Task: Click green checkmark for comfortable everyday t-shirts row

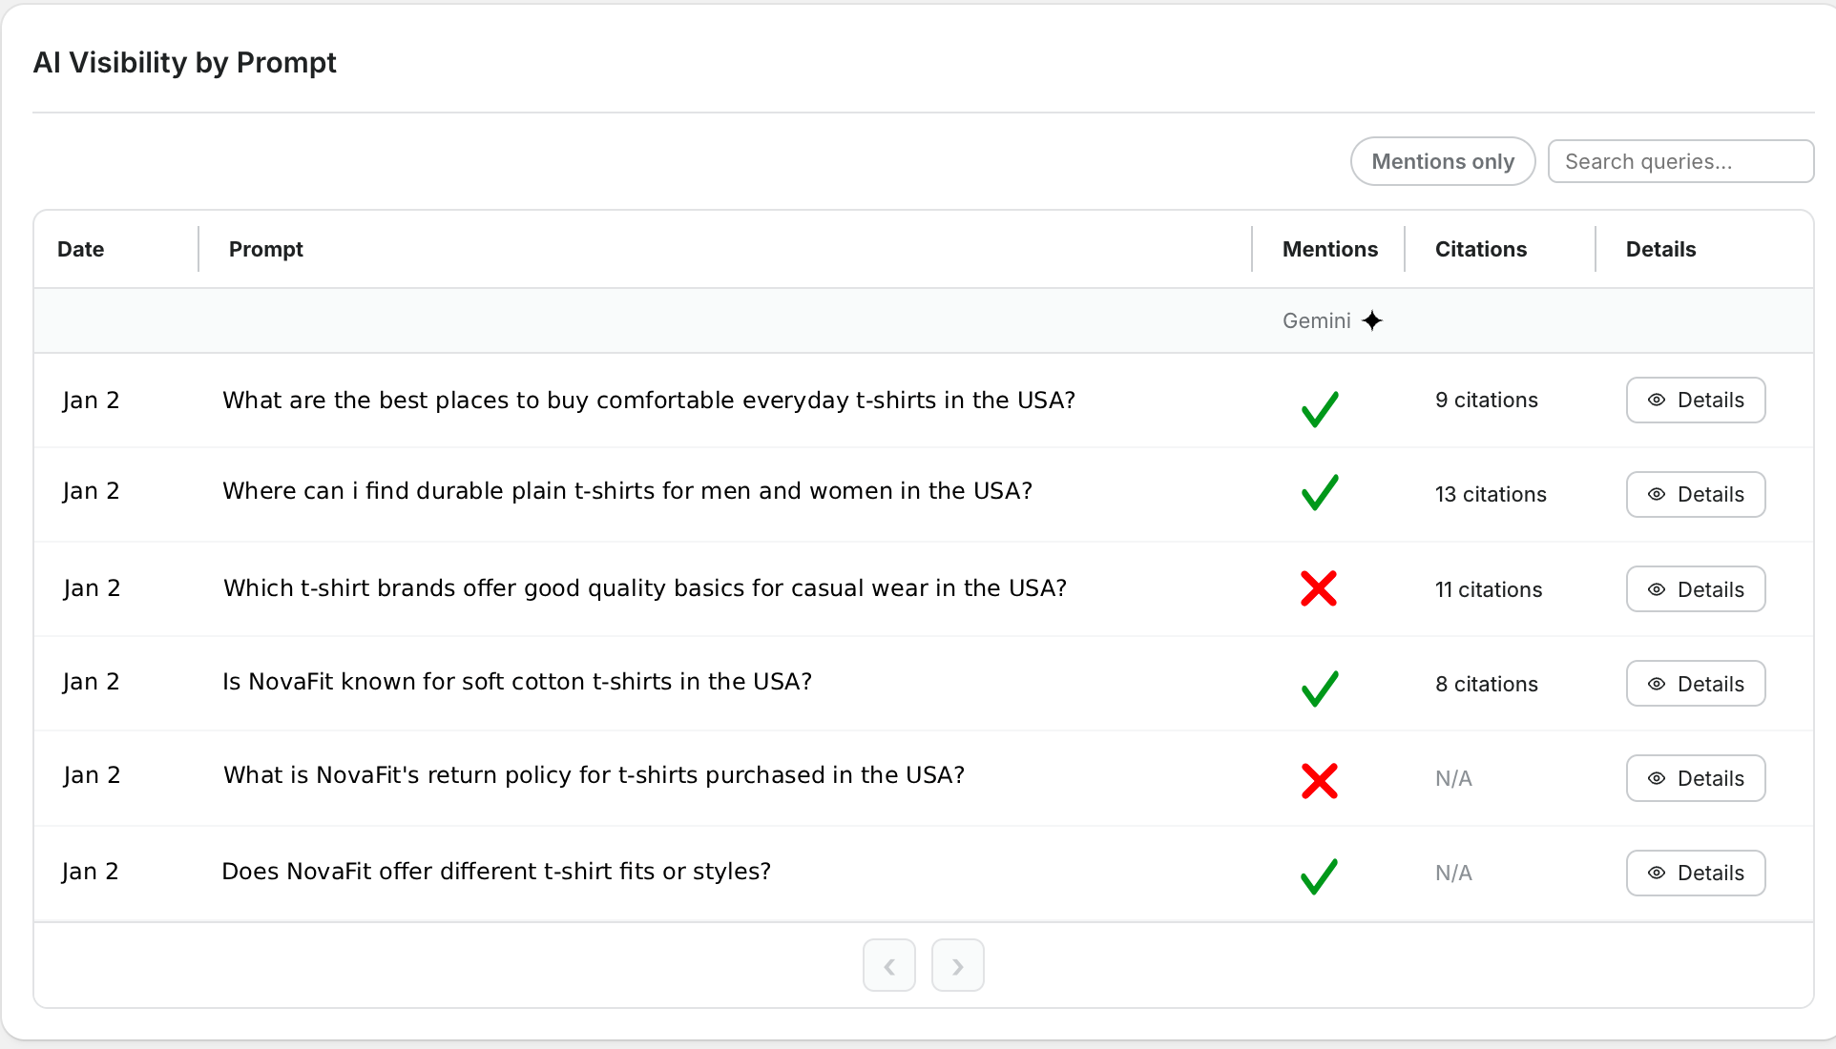Action: [x=1320, y=408]
